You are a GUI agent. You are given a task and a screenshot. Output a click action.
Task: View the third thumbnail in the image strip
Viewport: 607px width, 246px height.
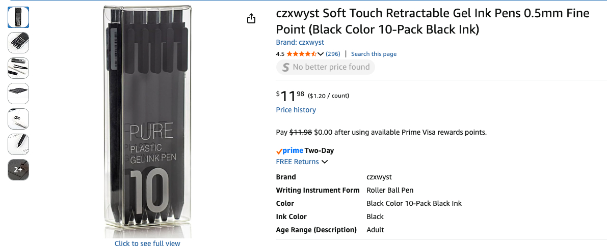[18, 68]
